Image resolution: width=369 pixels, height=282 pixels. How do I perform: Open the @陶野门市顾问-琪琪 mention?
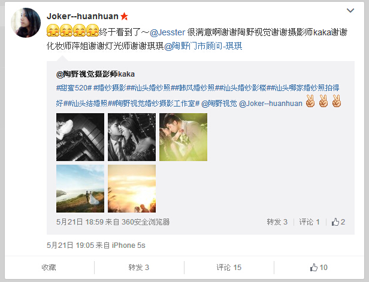(x=203, y=46)
